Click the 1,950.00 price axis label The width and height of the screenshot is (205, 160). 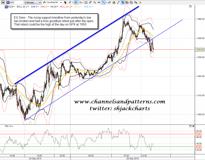[x=200, y=19]
